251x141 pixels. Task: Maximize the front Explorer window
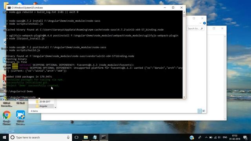click(x=194, y=18)
